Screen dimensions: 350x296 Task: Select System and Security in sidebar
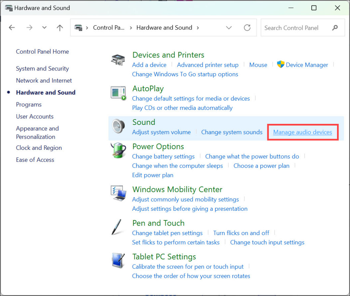(x=42, y=68)
